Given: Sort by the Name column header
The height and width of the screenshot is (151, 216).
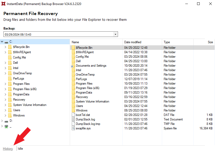Looking at the screenshot, I should point(96,42).
